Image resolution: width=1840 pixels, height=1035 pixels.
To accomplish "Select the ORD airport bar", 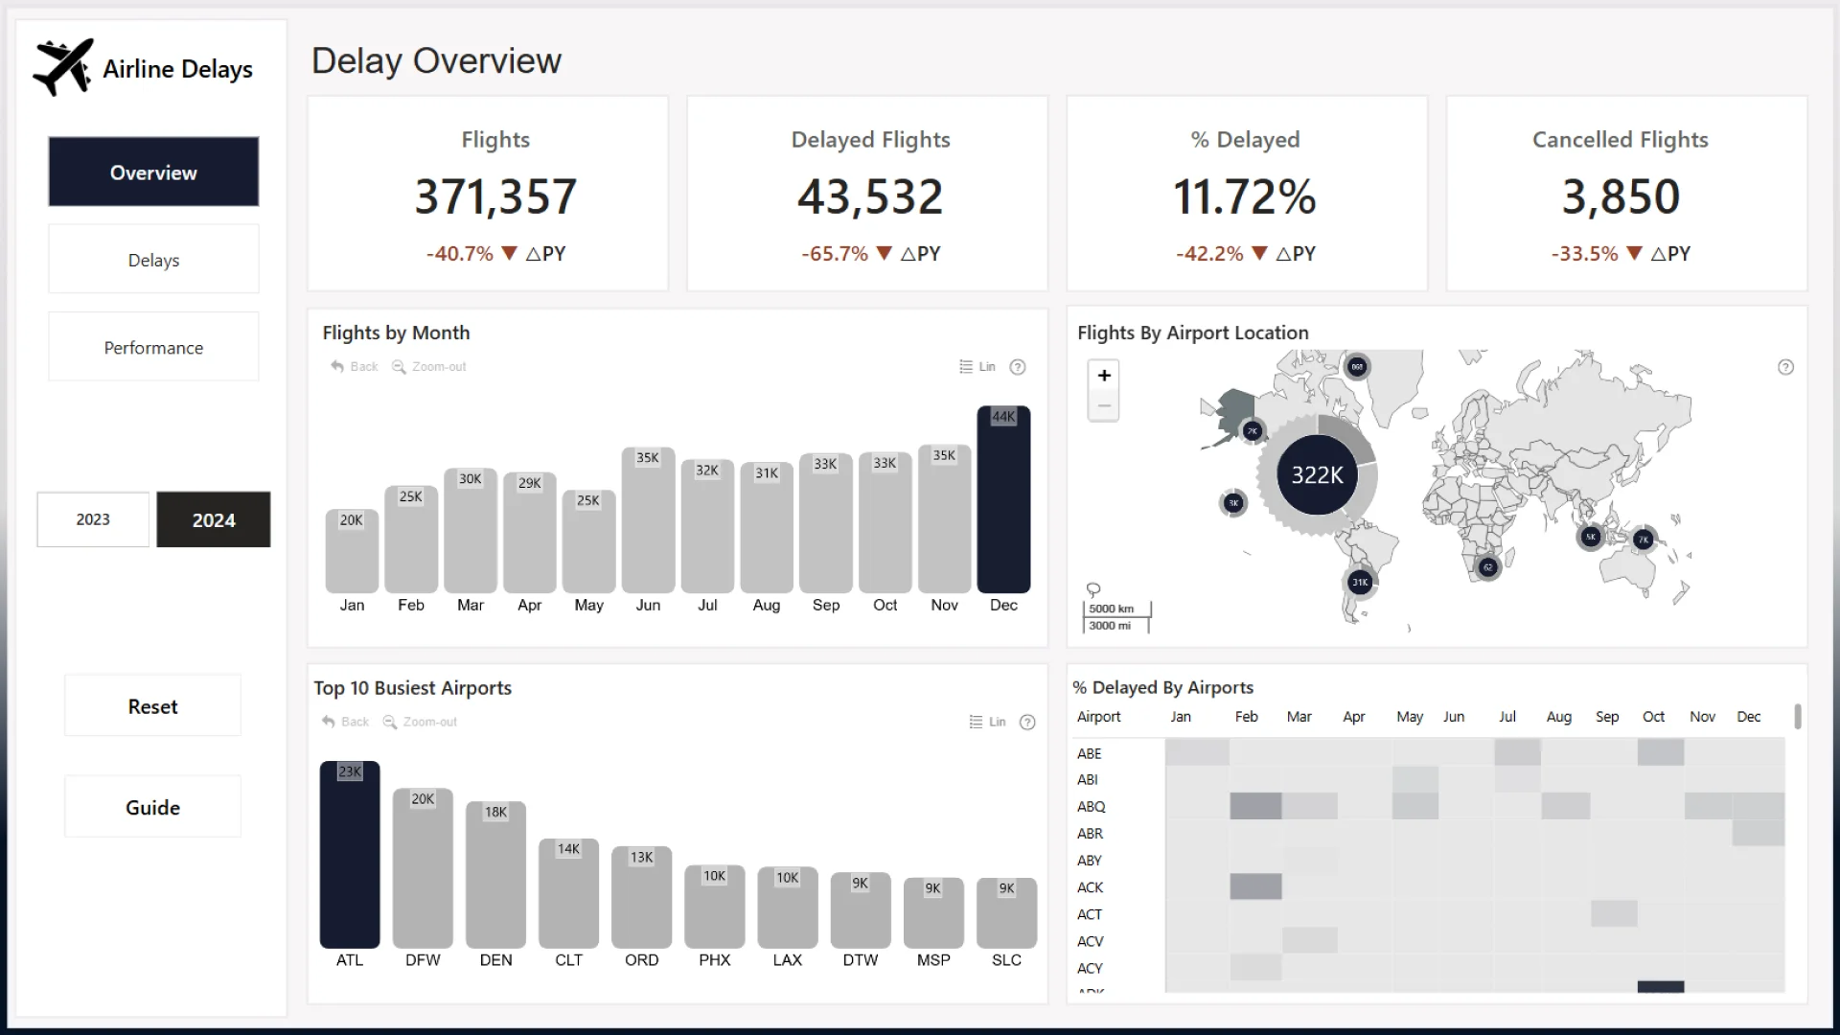I will (641, 897).
